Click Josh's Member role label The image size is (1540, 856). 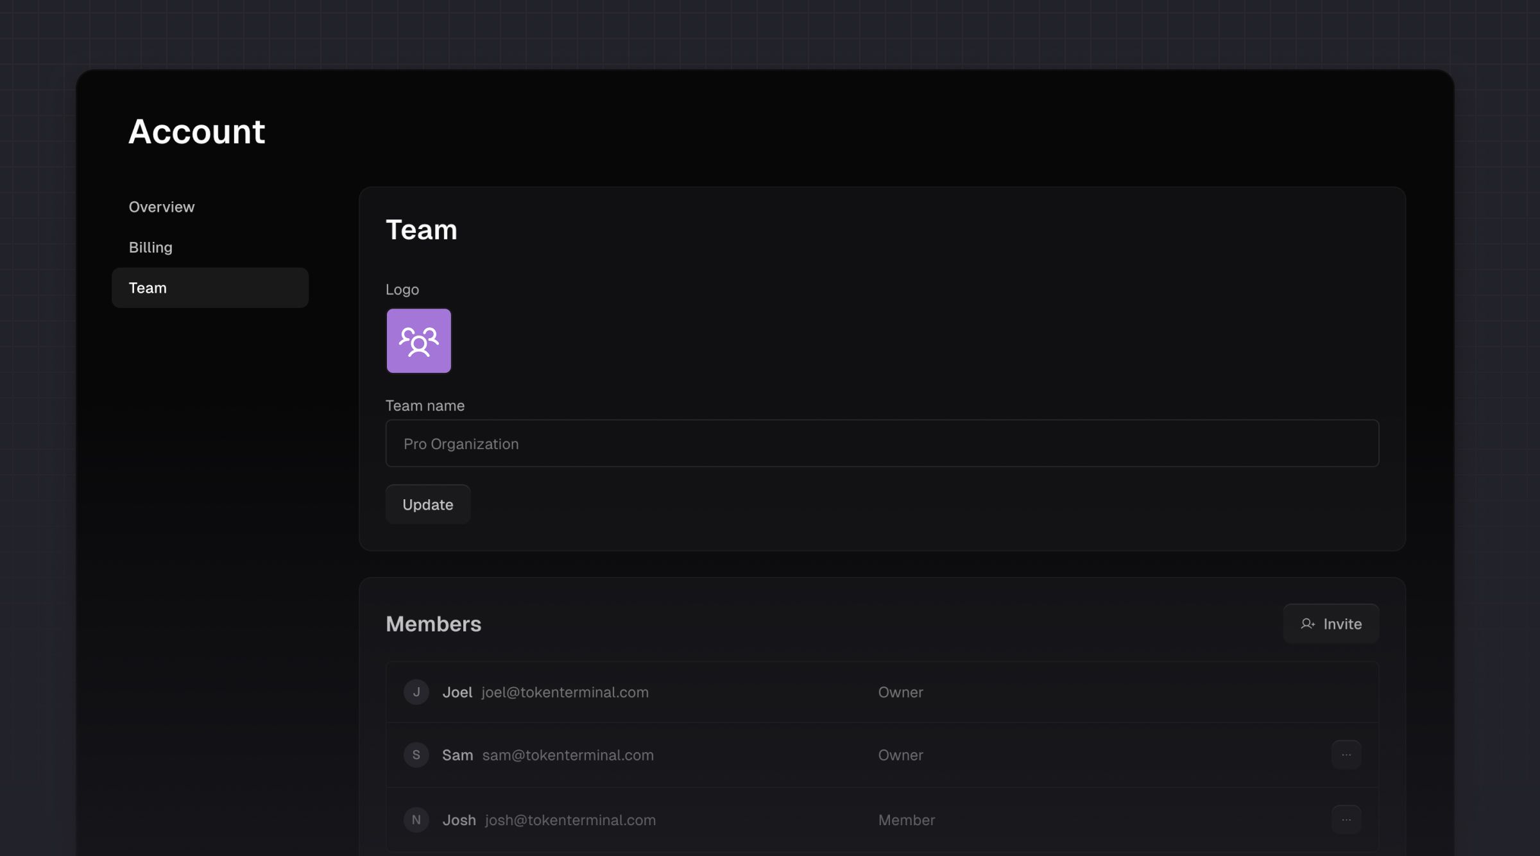click(x=906, y=820)
